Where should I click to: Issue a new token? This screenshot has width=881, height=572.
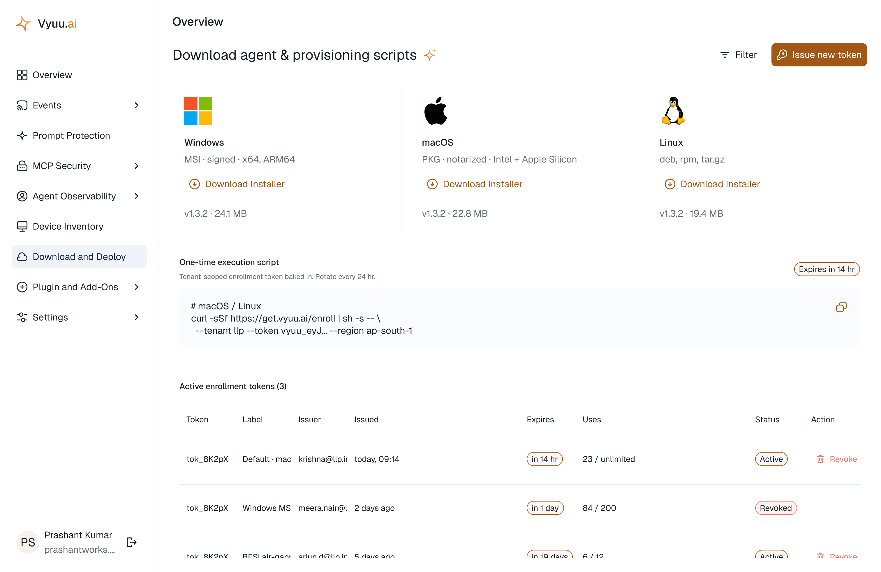(x=819, y=55)
